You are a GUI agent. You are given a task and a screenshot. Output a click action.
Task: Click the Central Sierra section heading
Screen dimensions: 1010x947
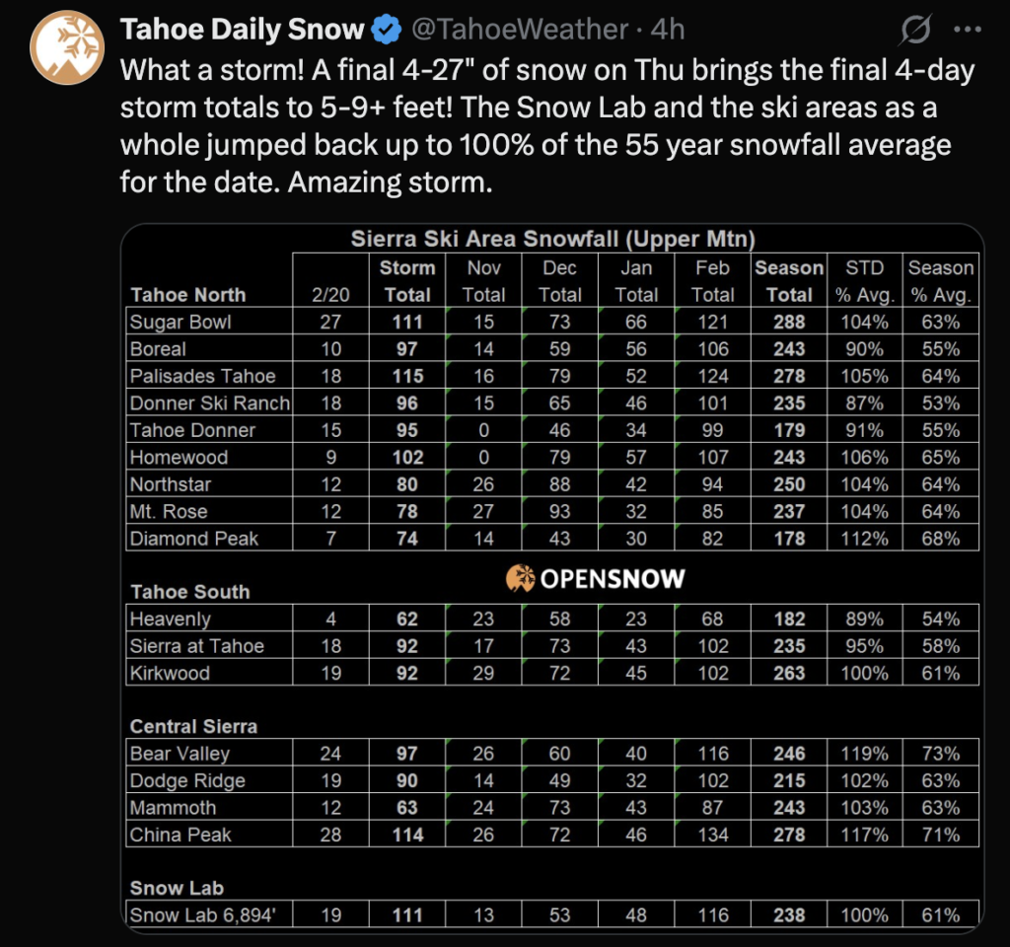[193, 726]
